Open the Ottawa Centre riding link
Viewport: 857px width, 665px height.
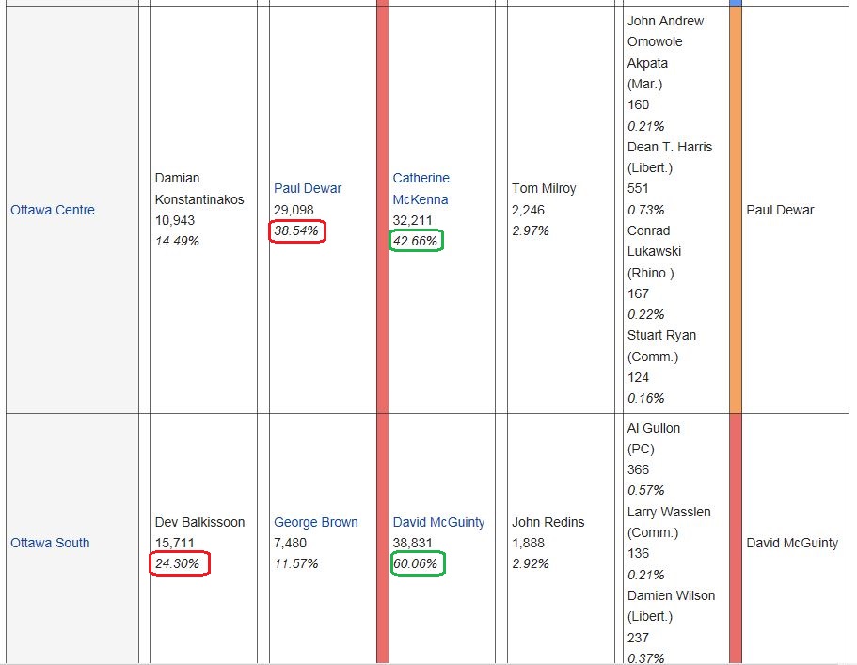click(x=53, y=210)
